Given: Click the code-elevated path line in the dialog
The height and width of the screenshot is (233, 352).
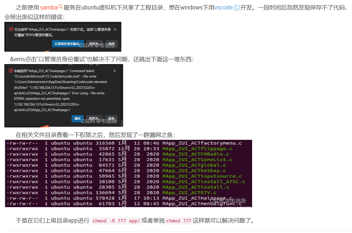Looking at the screenshot, I should click(x=61, y=82).
